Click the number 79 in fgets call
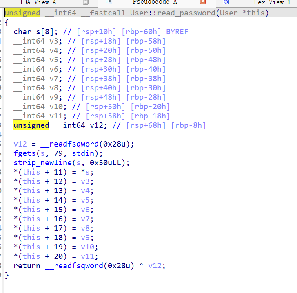The height and width of the screenshot is (293, 297). pyautogui.click(x=58, y=153)
